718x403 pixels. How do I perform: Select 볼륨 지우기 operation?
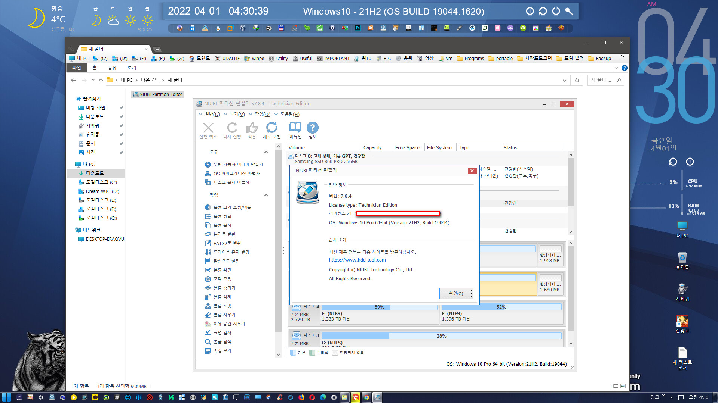click(220, 315)
